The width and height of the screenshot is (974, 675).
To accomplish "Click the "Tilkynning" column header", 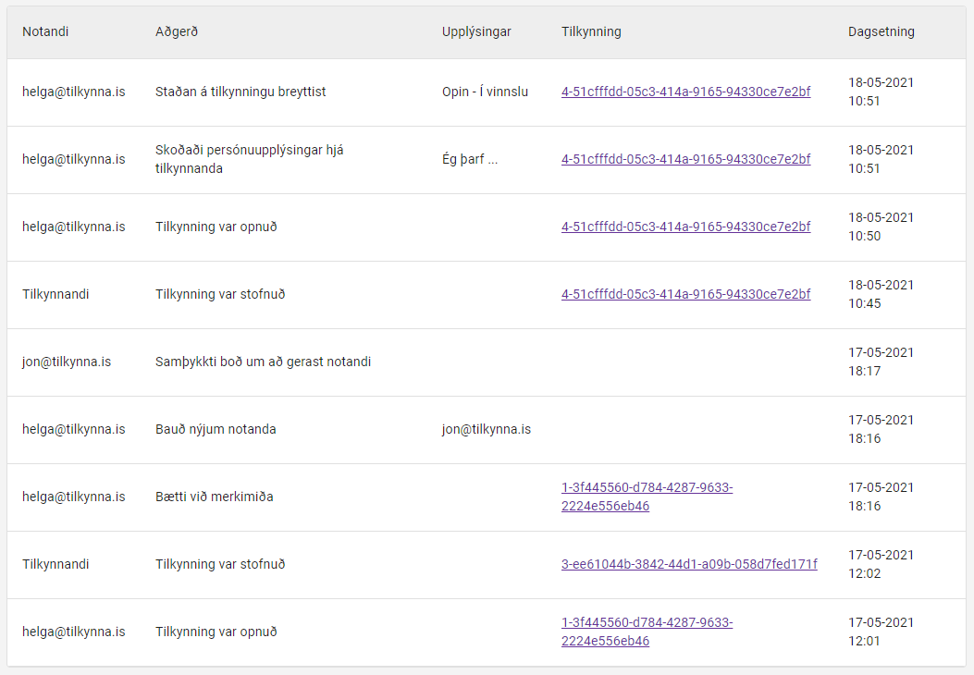I will pyautogui.click(x=591, y=31).
